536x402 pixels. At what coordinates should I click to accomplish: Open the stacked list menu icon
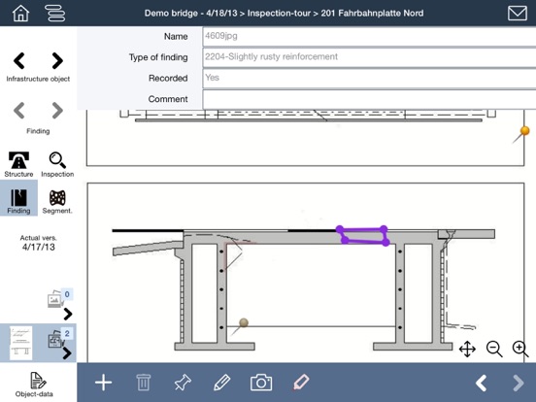54,13
